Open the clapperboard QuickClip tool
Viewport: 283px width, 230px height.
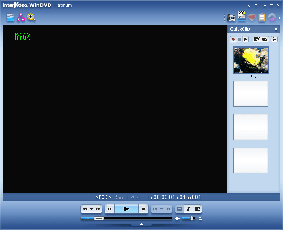point(242,16)
